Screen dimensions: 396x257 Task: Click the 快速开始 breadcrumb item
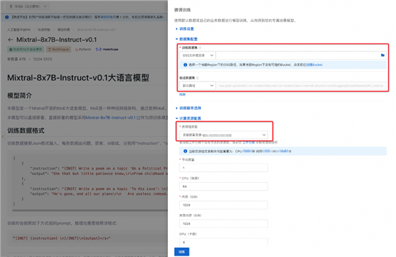(44, 29)
